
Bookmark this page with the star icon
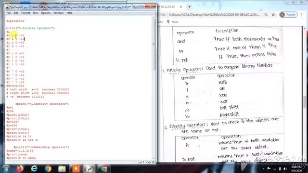273,15
